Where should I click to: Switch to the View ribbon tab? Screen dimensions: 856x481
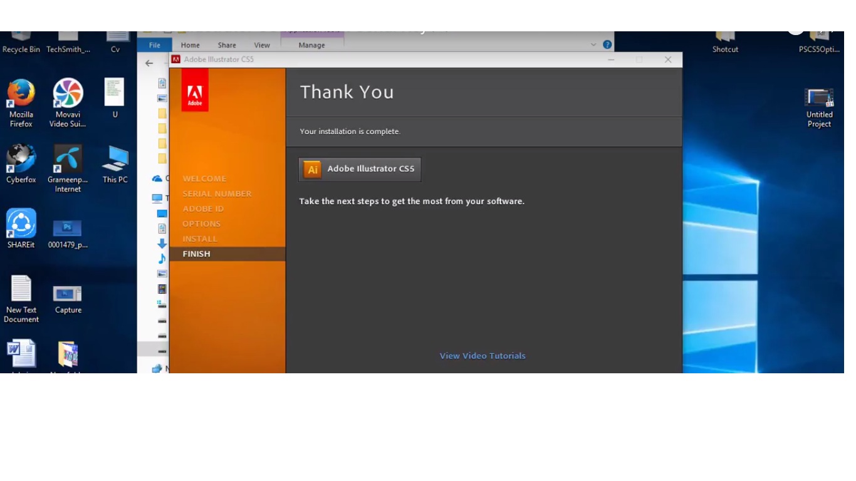262,44
